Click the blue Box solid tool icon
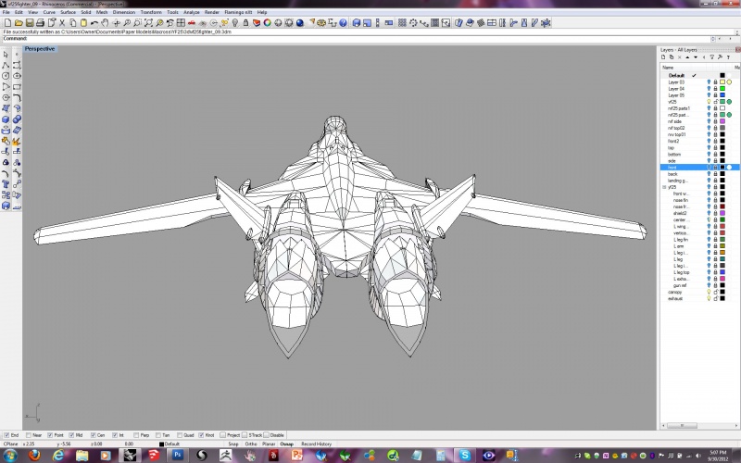This screenshot has height=463, width=741. (6, 119)
